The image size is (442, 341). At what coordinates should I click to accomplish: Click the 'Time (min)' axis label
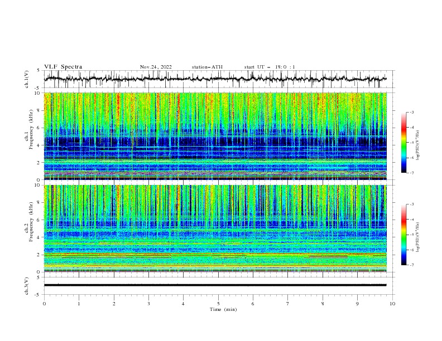223,309
